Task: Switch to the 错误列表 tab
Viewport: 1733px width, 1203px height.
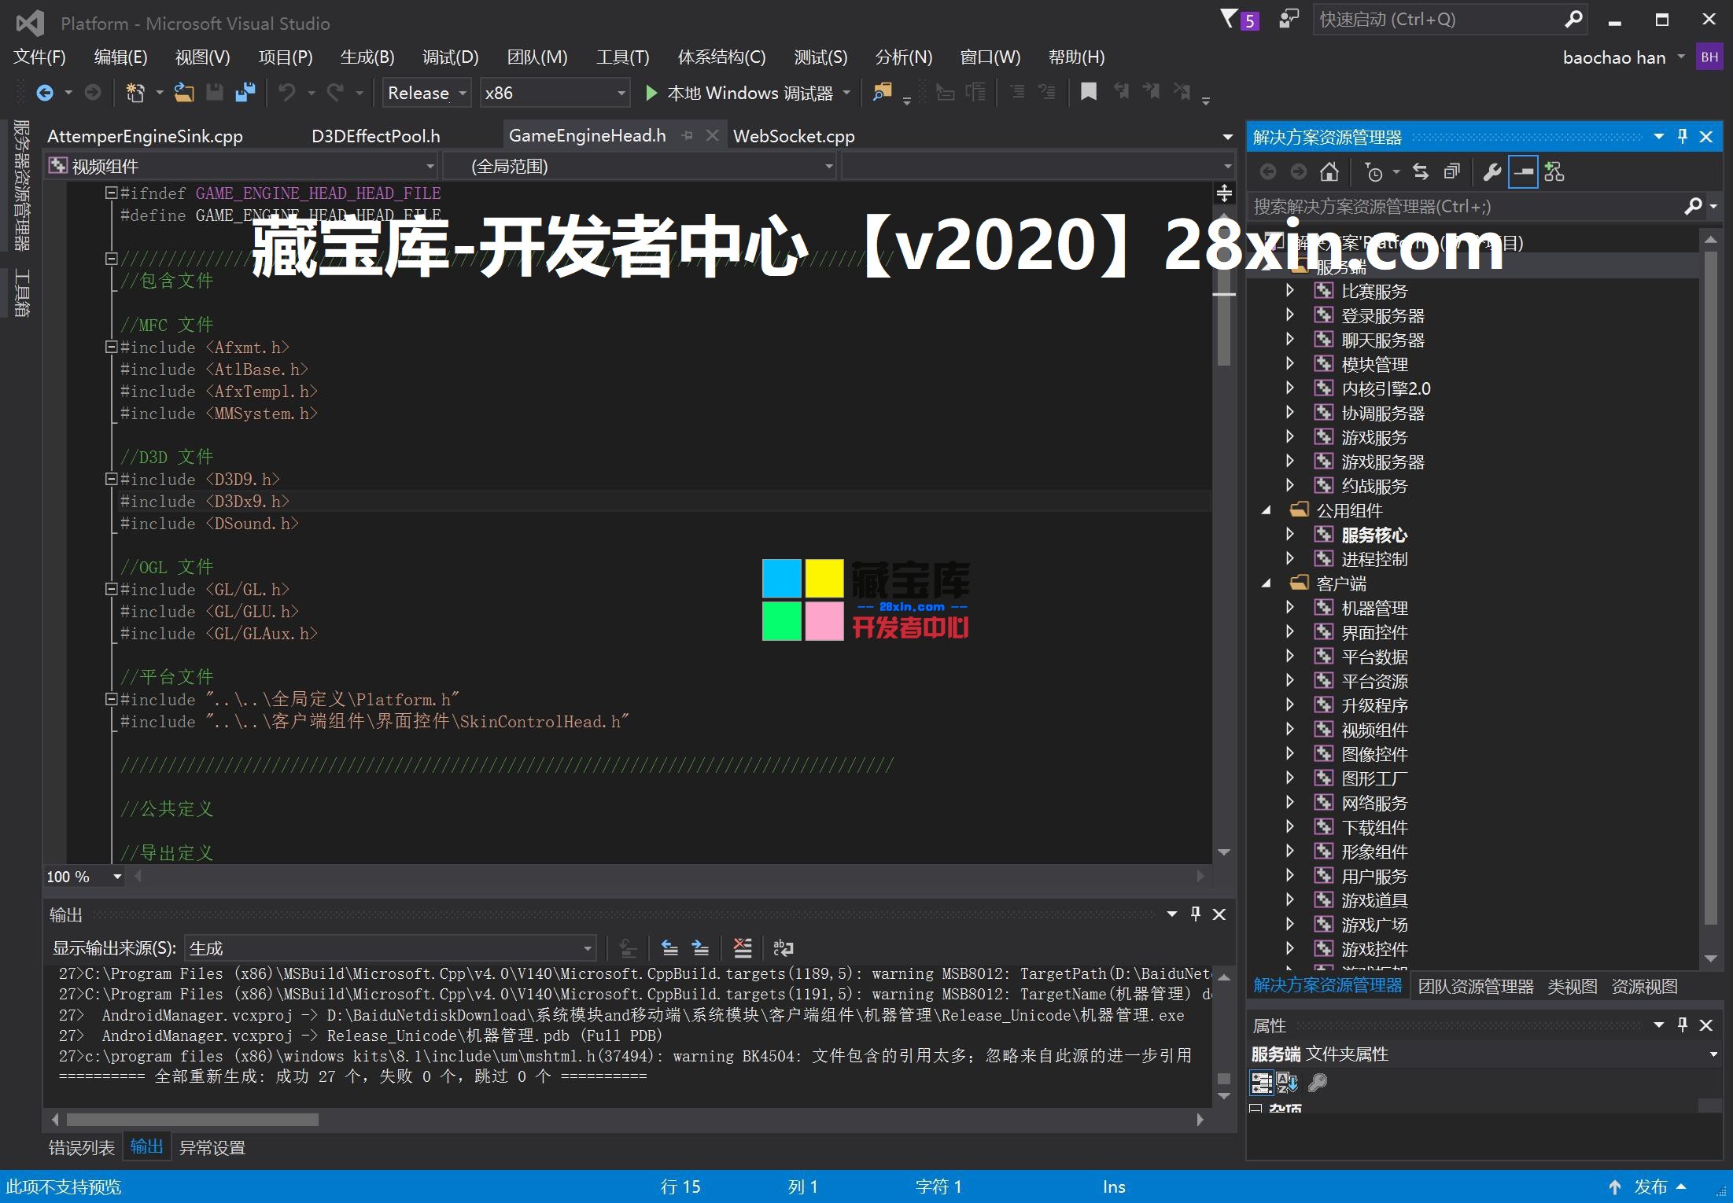Action: pos(82,1147)
